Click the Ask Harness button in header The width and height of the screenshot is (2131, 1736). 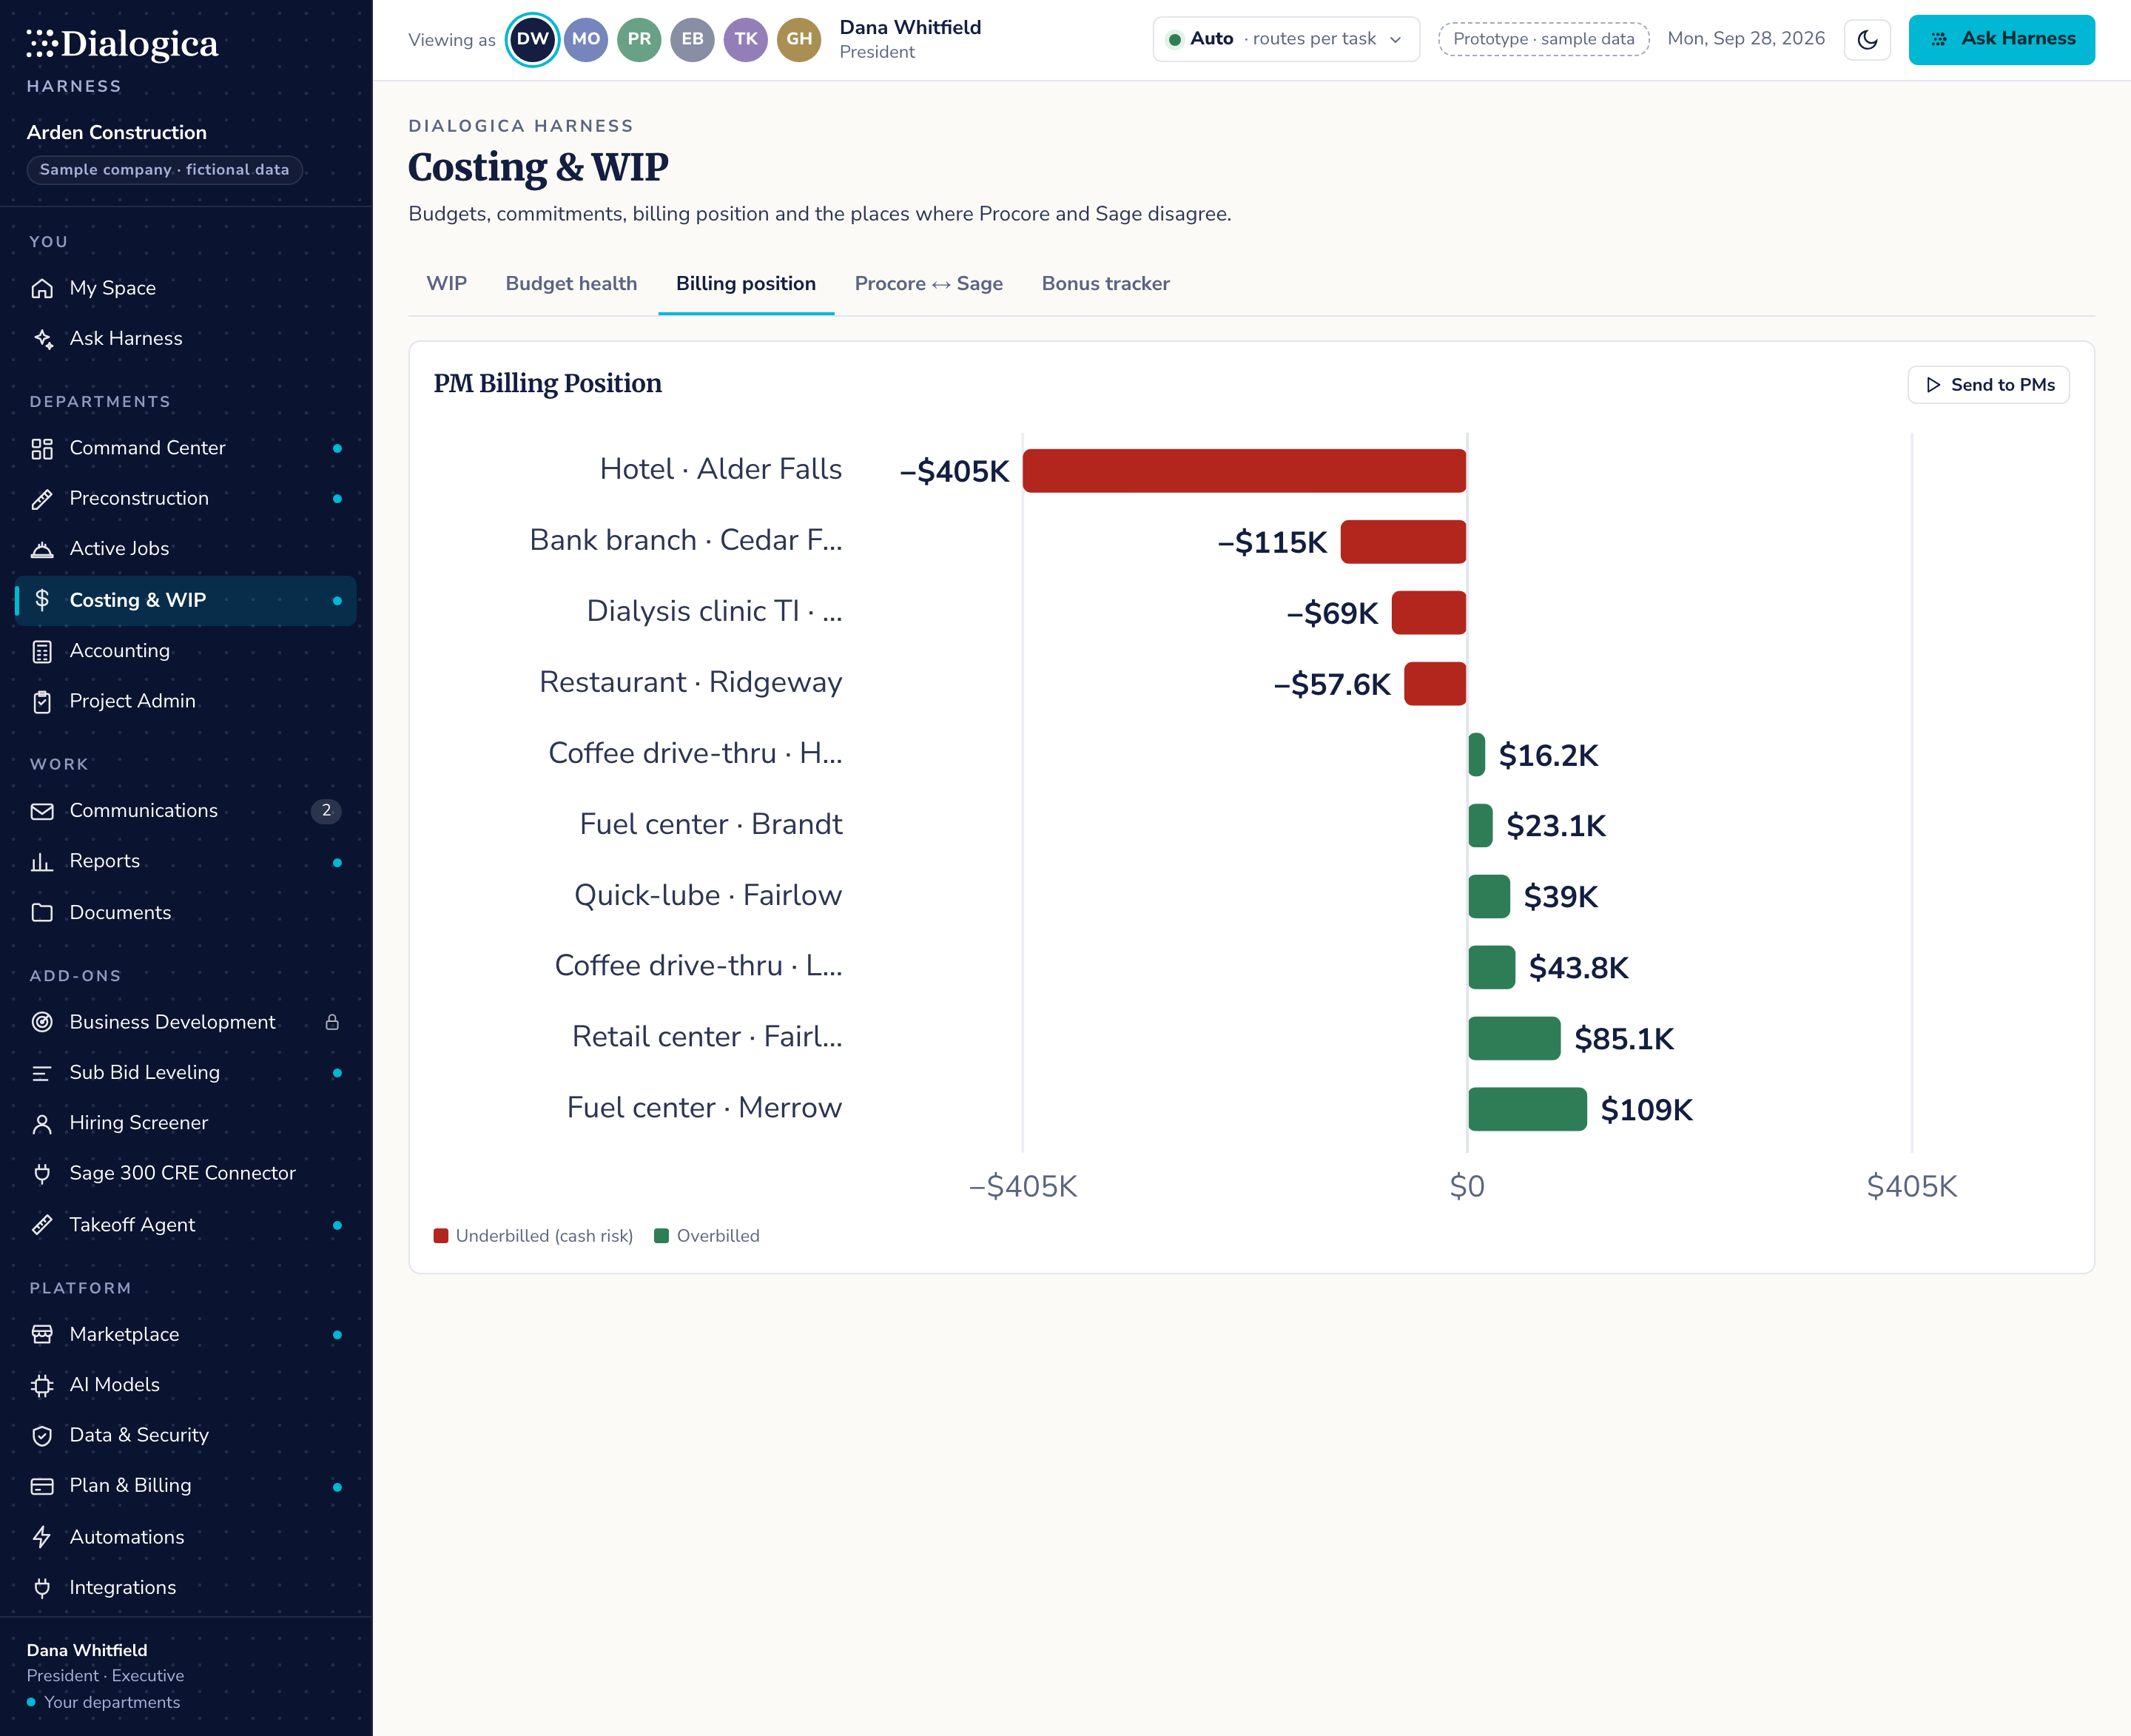[2001, 40]
